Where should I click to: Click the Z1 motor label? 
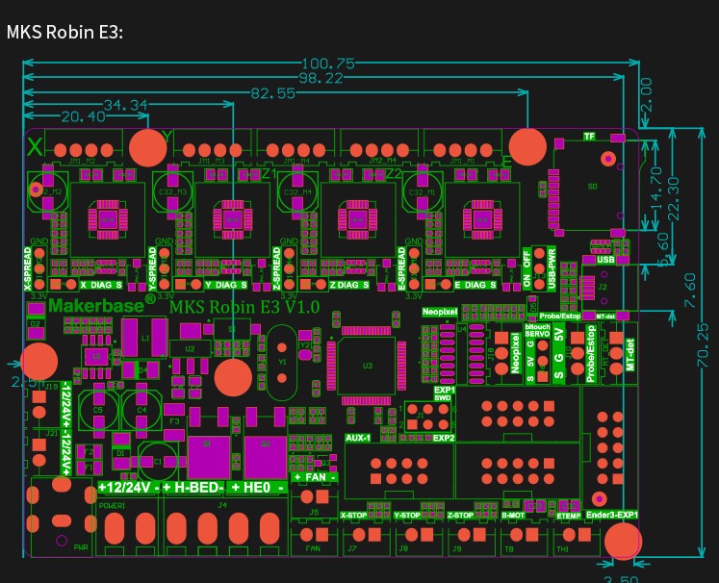point(270,174)
